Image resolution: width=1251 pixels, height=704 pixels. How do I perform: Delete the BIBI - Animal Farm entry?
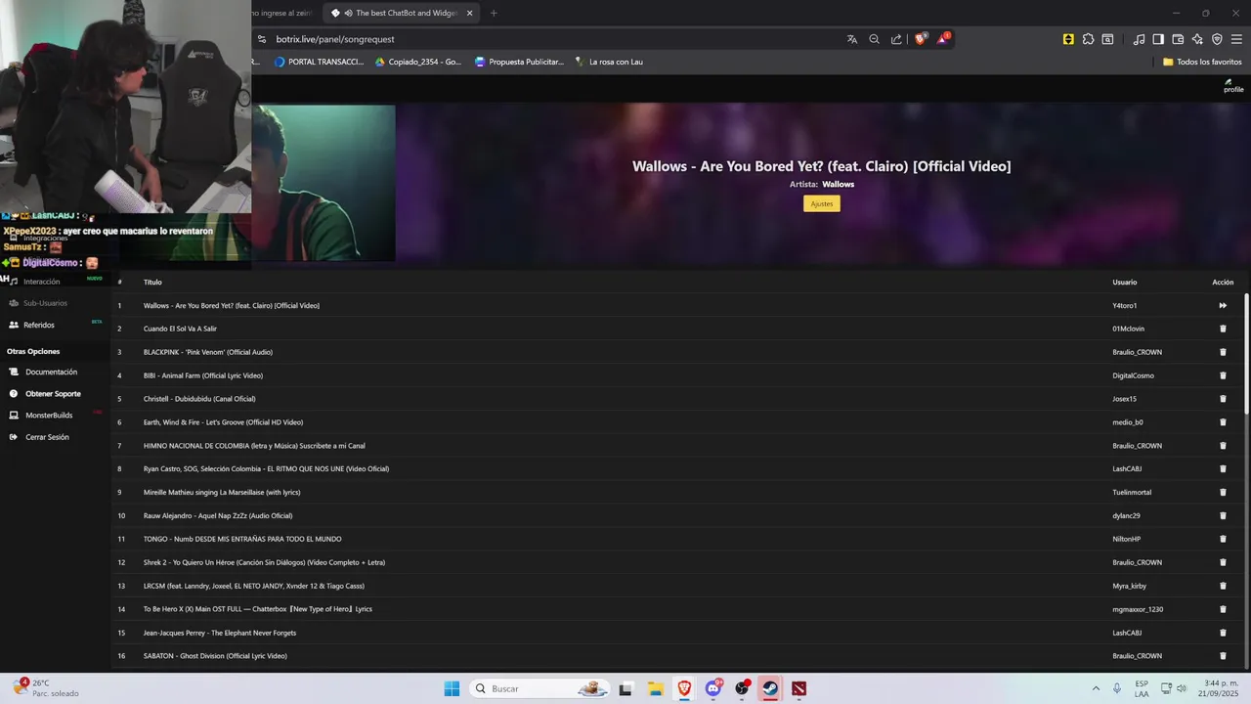pos(1223,375)
